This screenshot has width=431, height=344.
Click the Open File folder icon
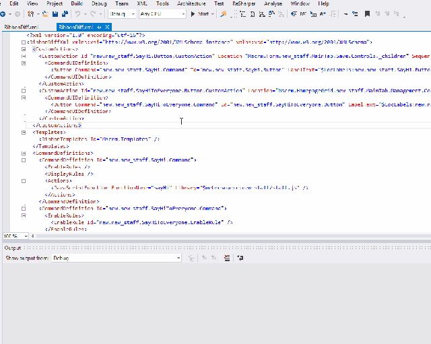click(45, 13)
